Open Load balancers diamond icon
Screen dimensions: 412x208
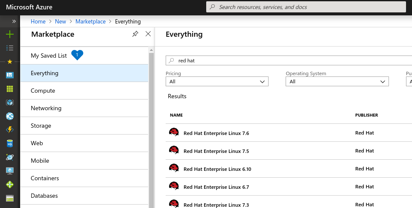(x=10, y=185)
